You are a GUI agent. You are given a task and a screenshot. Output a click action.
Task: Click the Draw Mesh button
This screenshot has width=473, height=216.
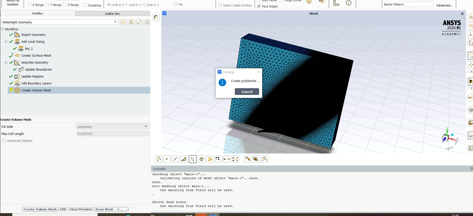point(104,209)
